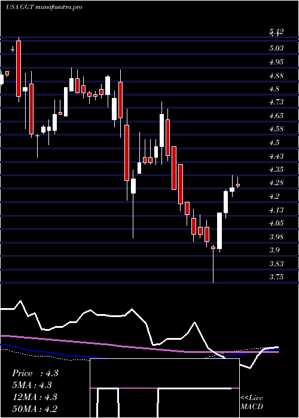The image size is (299, 418).
Task: Click the 3.9 price axis label
Action: click(x=274, y=250)
